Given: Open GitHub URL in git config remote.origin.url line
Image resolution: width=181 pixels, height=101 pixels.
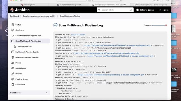Looking at the screenshot, I should coord(120,56).
